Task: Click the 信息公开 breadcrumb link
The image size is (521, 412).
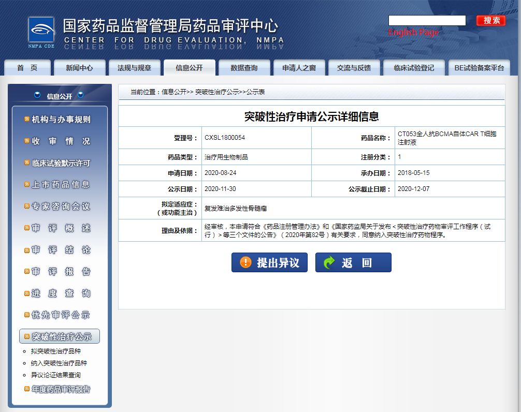Action: click(173, 92)
